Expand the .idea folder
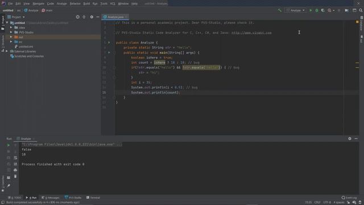This screenshot has height=205, width=364. 11,27
